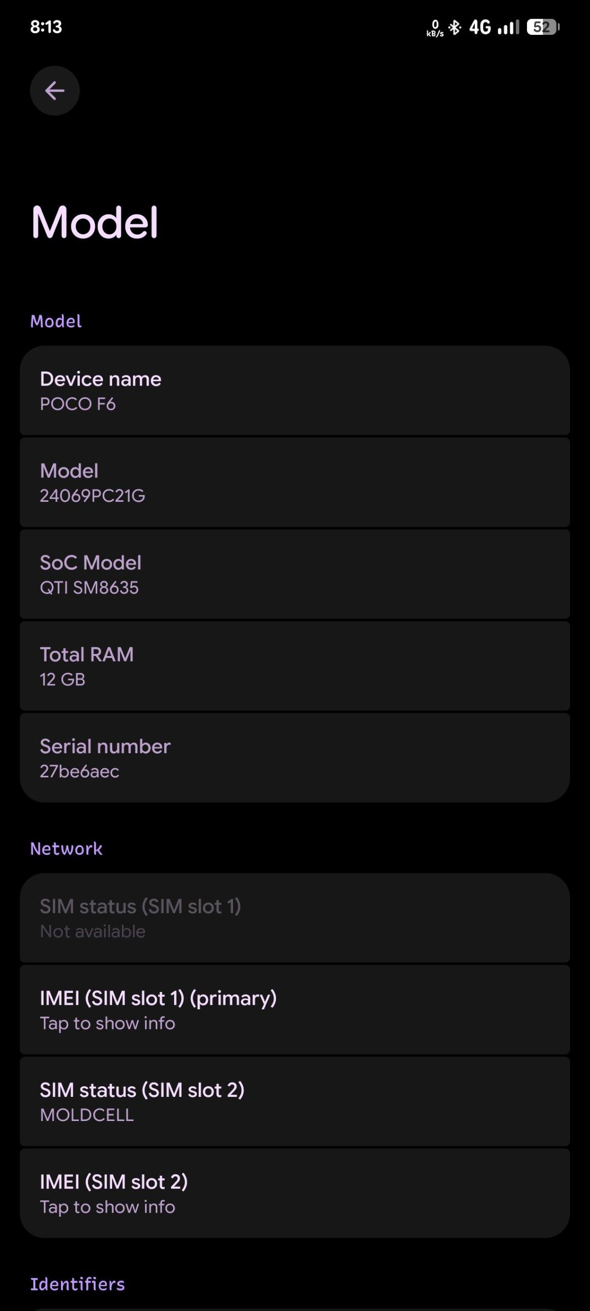Reveal IMEI for SIM slot 1 primary
This screenshot has height=1311, width=590.
click(x=294, y=1009)
